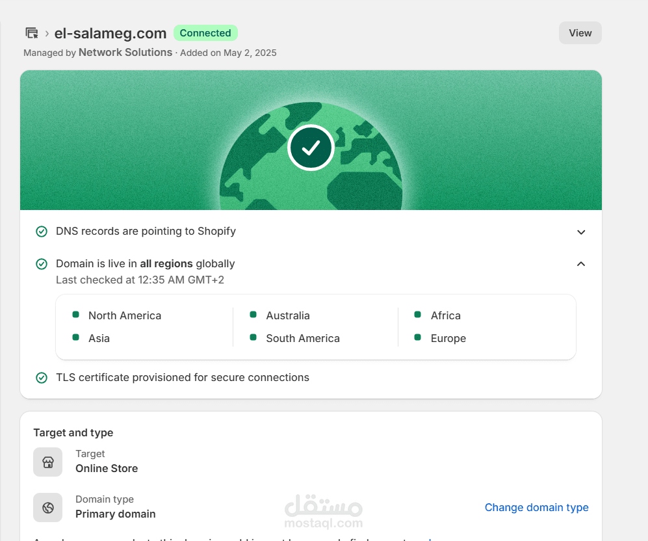648x541 pixels.
Task: Click the Change domain type link
Action: [536, 507]
